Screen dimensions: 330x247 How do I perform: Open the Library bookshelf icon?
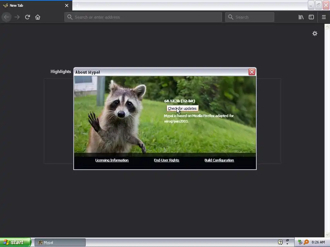point(301,17)
